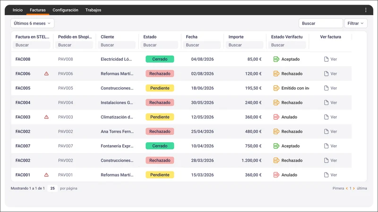Screen dimensions: 378x212
Task: Click Ver link for FAC005
Action: click(334, 88)
